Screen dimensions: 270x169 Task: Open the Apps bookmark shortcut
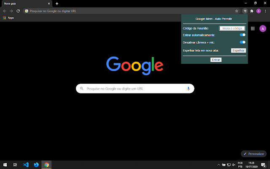click(x=8, y=18)
